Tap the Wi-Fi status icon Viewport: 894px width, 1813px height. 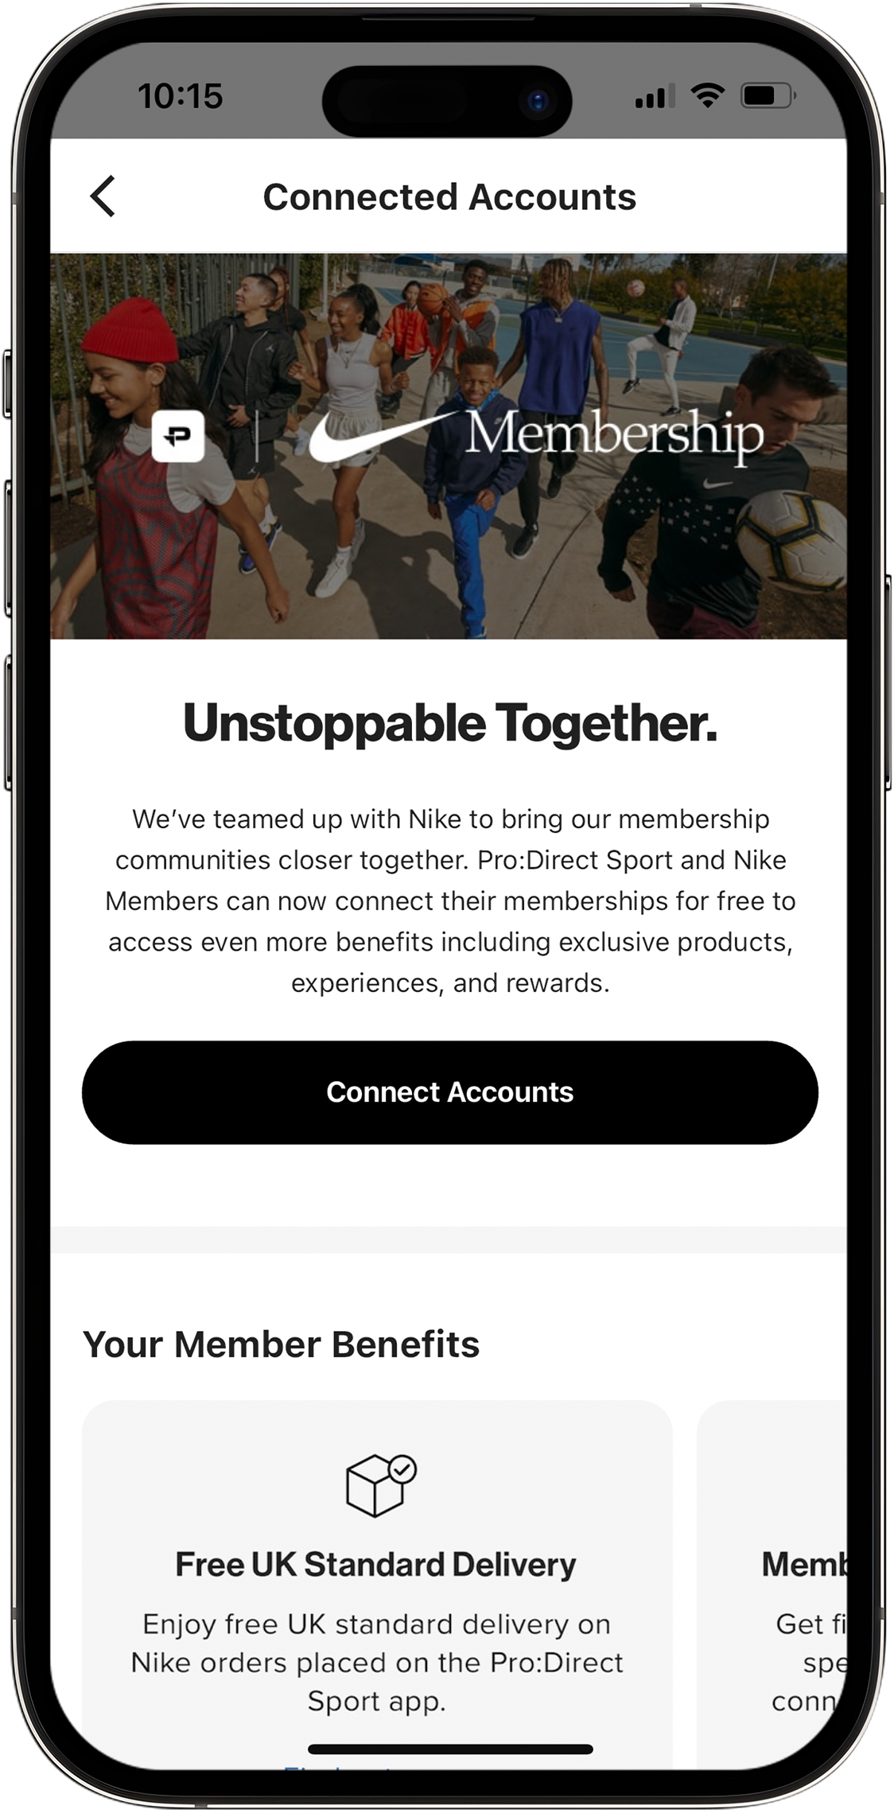click(x=707, y=95)
